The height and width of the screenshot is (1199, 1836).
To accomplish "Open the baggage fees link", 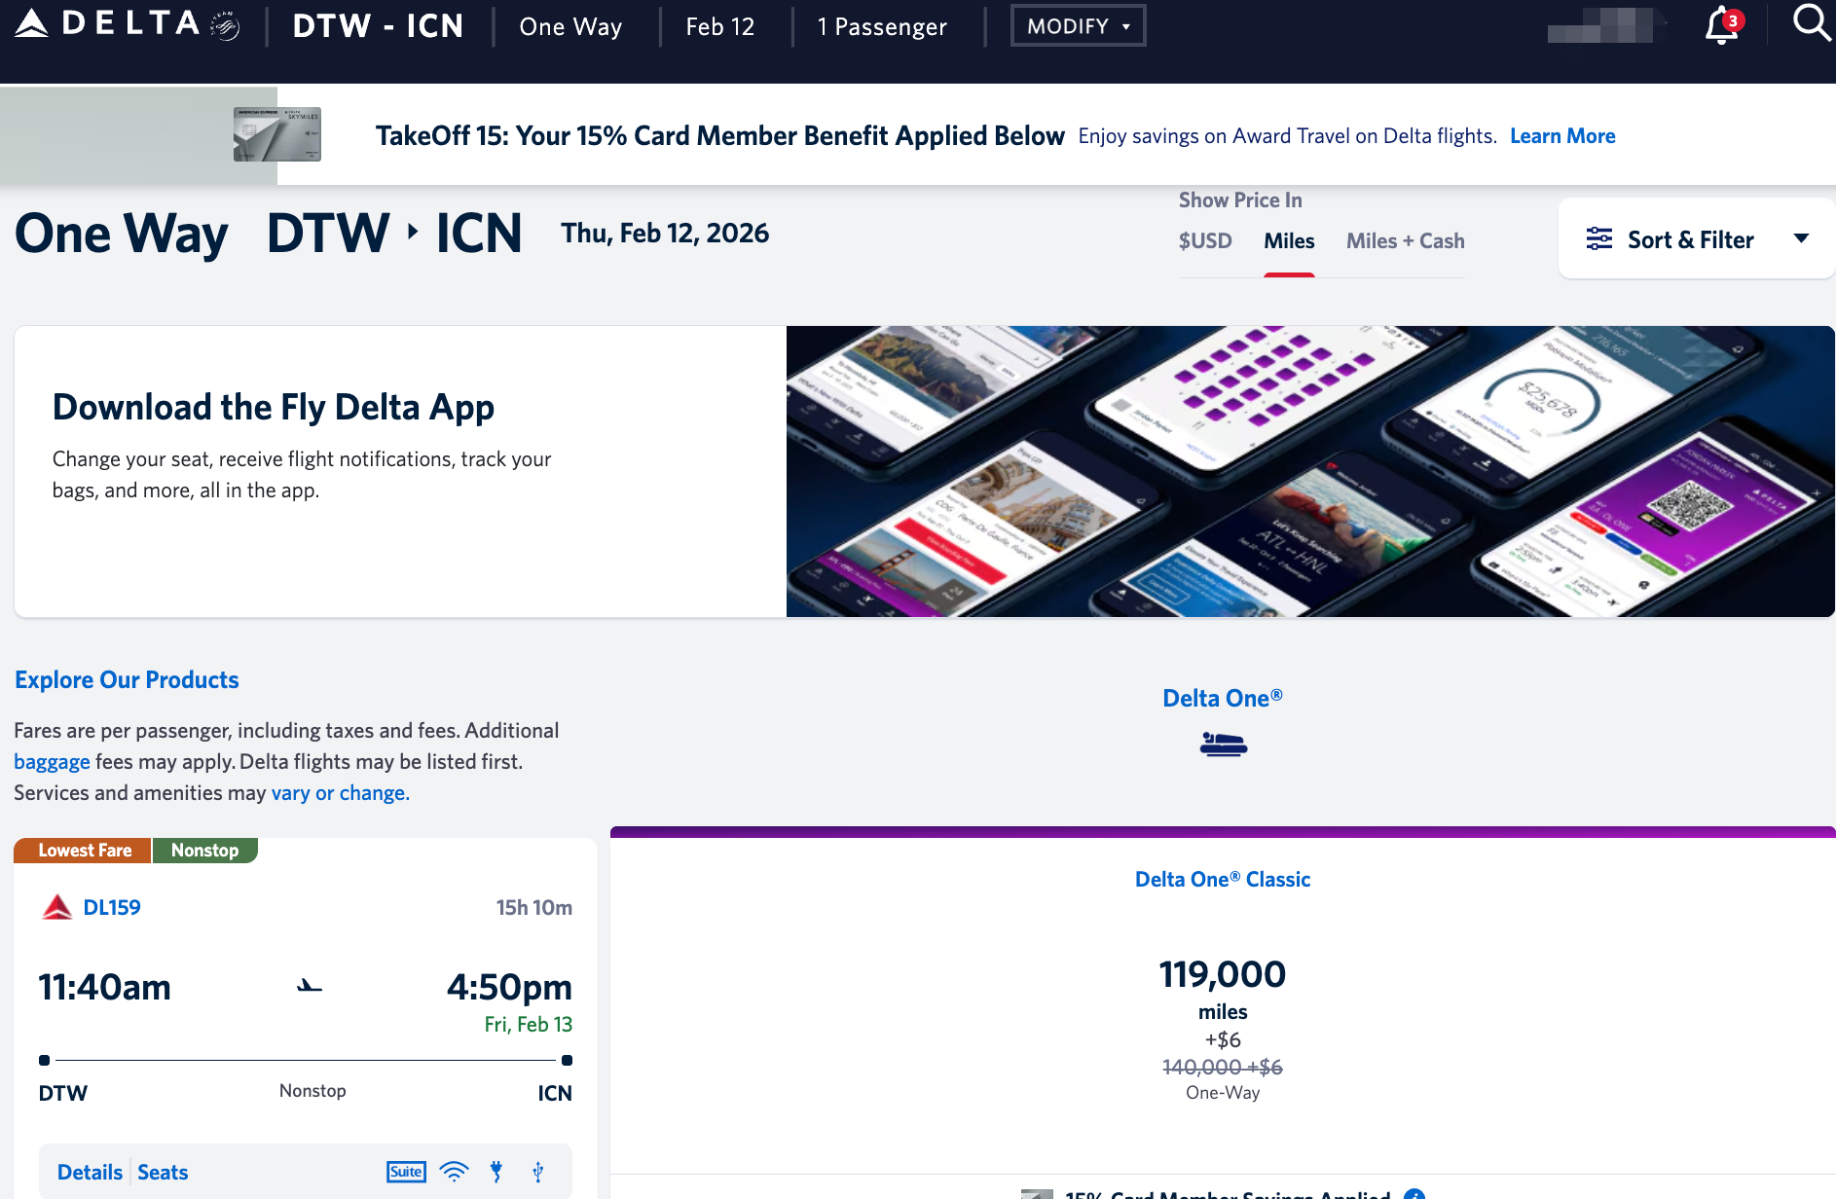I will click(52, 762).
